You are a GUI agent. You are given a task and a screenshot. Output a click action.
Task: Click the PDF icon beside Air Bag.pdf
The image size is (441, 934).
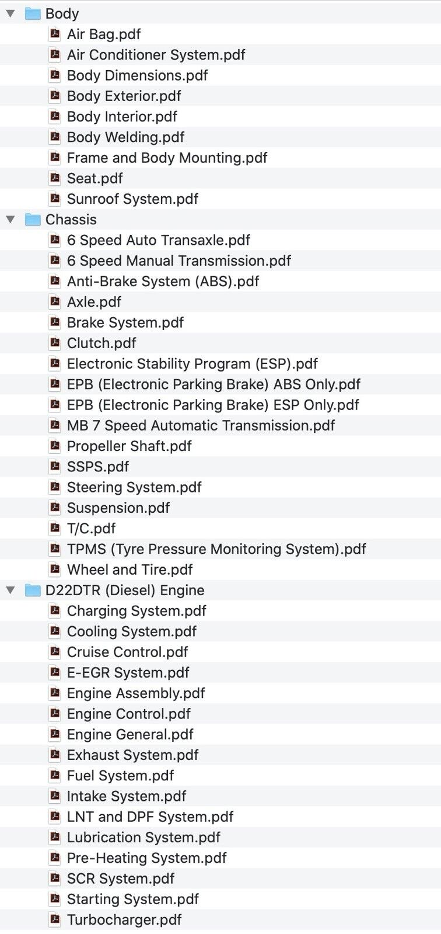pos(55,34)
